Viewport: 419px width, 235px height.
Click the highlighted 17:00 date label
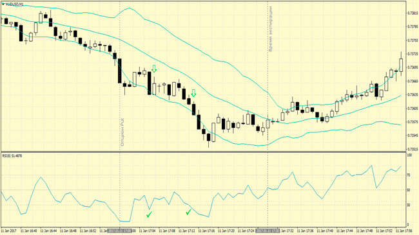pos(120,231)
